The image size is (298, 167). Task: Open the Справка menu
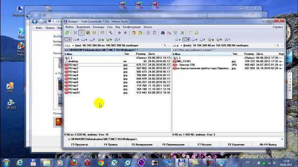(x=278, y=27)
